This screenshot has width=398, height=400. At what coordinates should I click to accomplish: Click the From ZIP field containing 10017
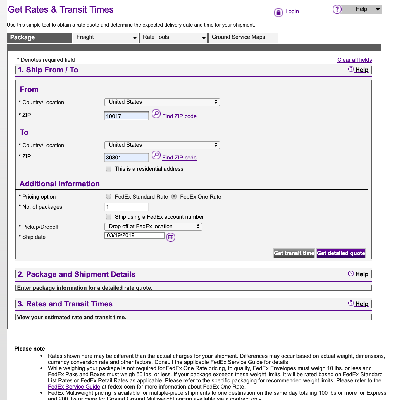[127, 116]
